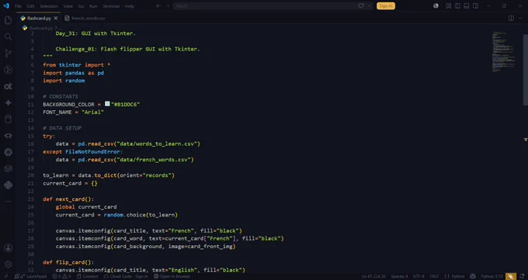Viewport: 528px width, 280px height.
Task: Open the database cylinder view
Action: point(8,119)
